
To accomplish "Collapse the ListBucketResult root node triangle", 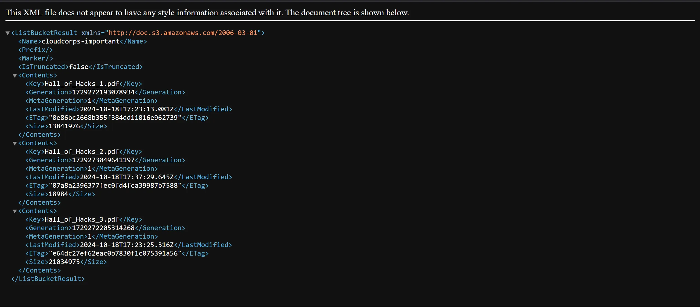I will click(8, 33).
